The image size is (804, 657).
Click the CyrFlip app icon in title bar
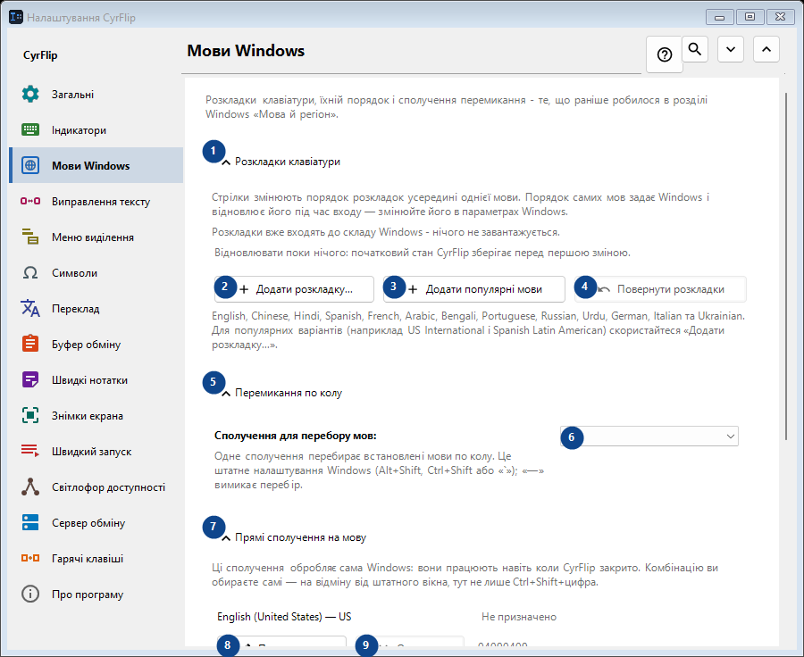[16, 18]
